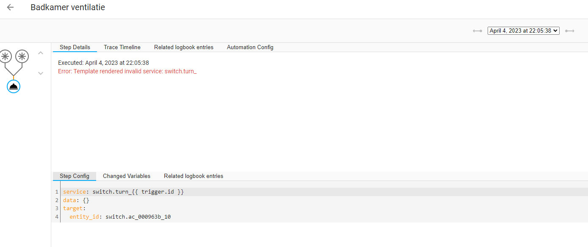588x247 pixels.
Task: Click the service line in the code editor
Action: pyautogui.click(x=123, y=192)
